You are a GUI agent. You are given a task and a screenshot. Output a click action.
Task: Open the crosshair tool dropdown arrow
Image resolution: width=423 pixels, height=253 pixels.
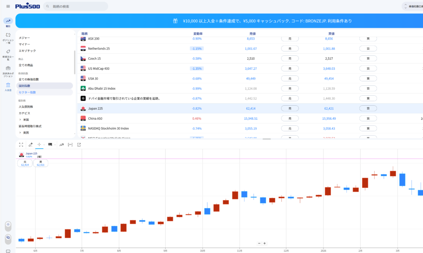coord(44,145)
